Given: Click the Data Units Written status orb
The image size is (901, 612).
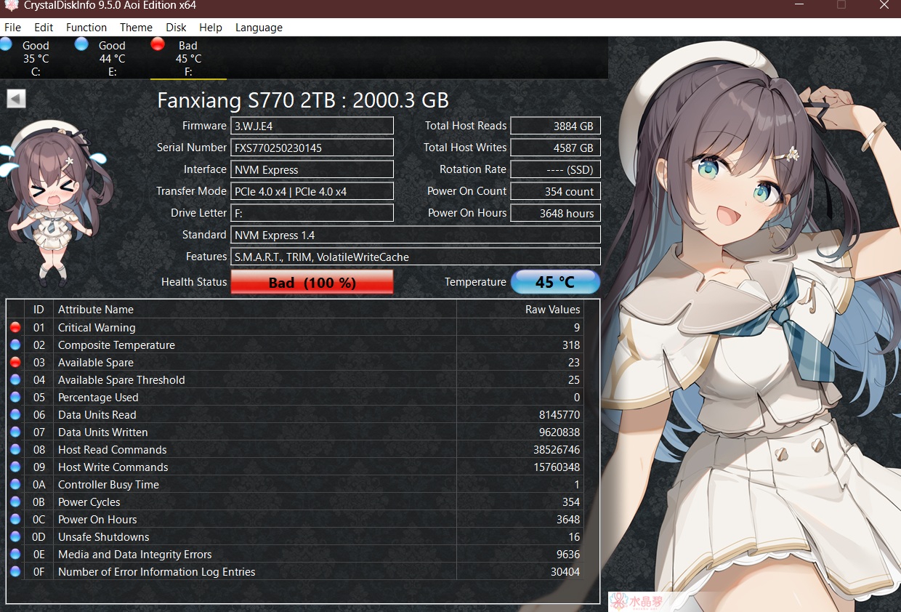Looking at the screenshot, I should tap(15, 432).
